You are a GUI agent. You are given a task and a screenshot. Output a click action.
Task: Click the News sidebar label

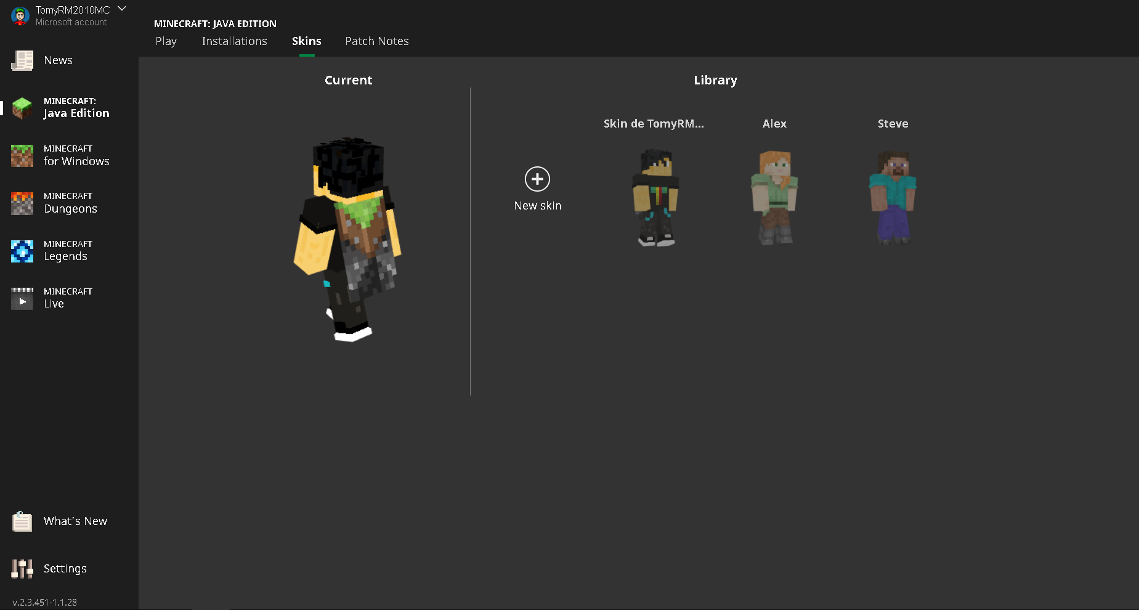pyautogui.click(x=59, y=60)
